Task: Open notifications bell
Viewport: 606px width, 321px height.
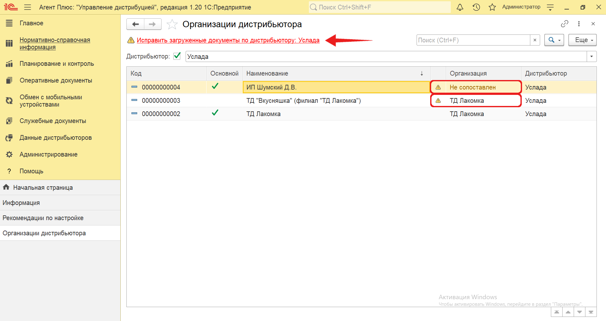Action: pos(460,7)
